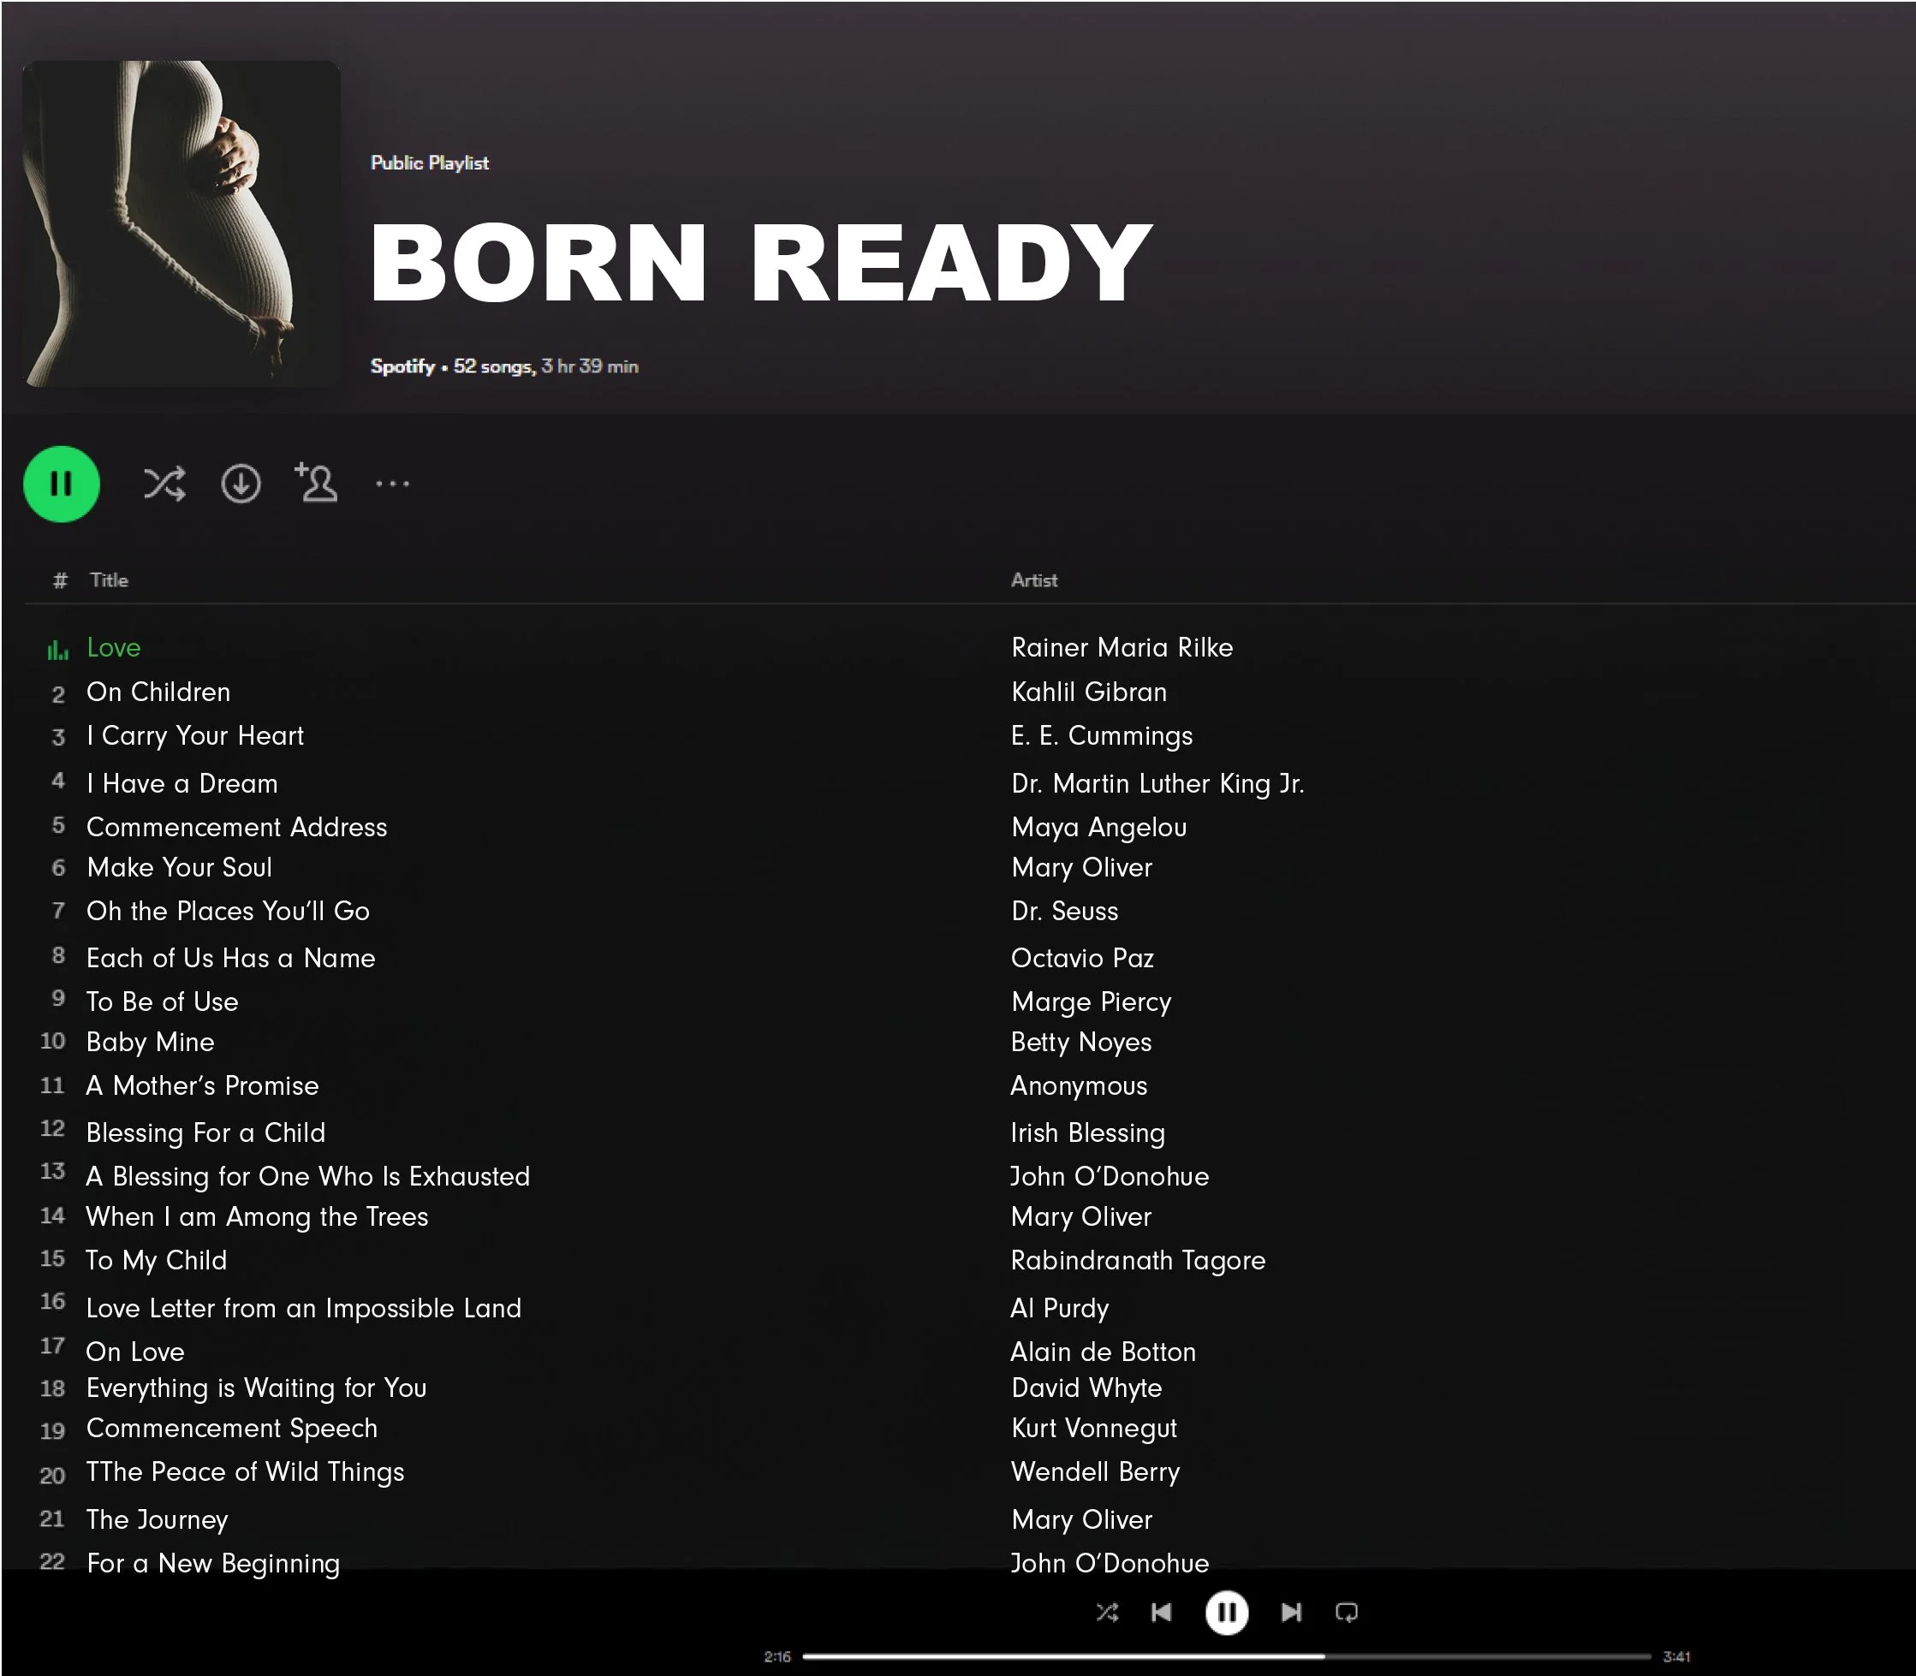The height and width of the screenshot is (1676, 1916).
Task: Select the song I Have a Dream
Action: tap(181, 784)
